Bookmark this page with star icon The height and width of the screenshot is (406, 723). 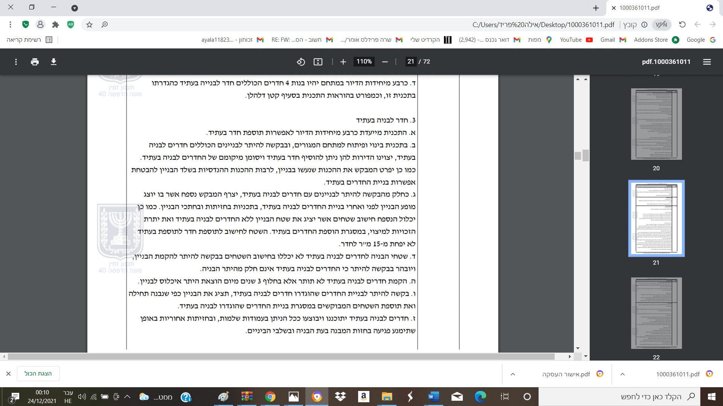tap(89, 24)
